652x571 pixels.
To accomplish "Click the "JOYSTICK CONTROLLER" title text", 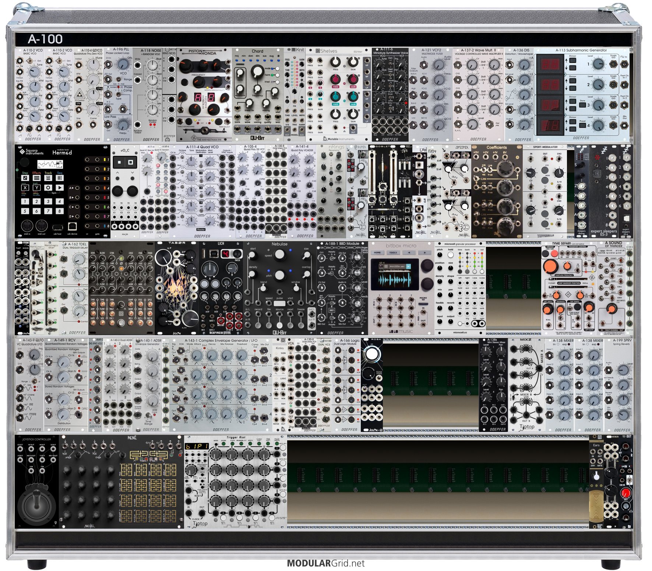I will pyautogui.click(x=36, y=439).
